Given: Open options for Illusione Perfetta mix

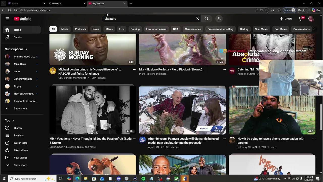Looking at the screenshot, I should tap(224, 70).
